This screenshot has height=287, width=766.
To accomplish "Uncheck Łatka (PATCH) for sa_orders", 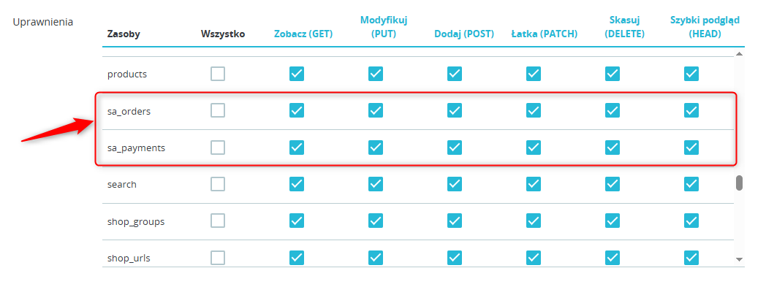I will (x=534, y=110).
